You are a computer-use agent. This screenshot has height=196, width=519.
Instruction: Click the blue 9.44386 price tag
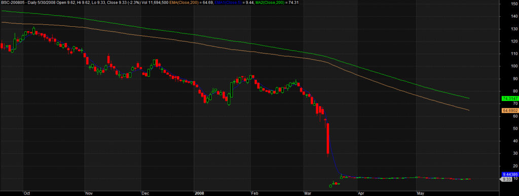(x=509, y=174)
